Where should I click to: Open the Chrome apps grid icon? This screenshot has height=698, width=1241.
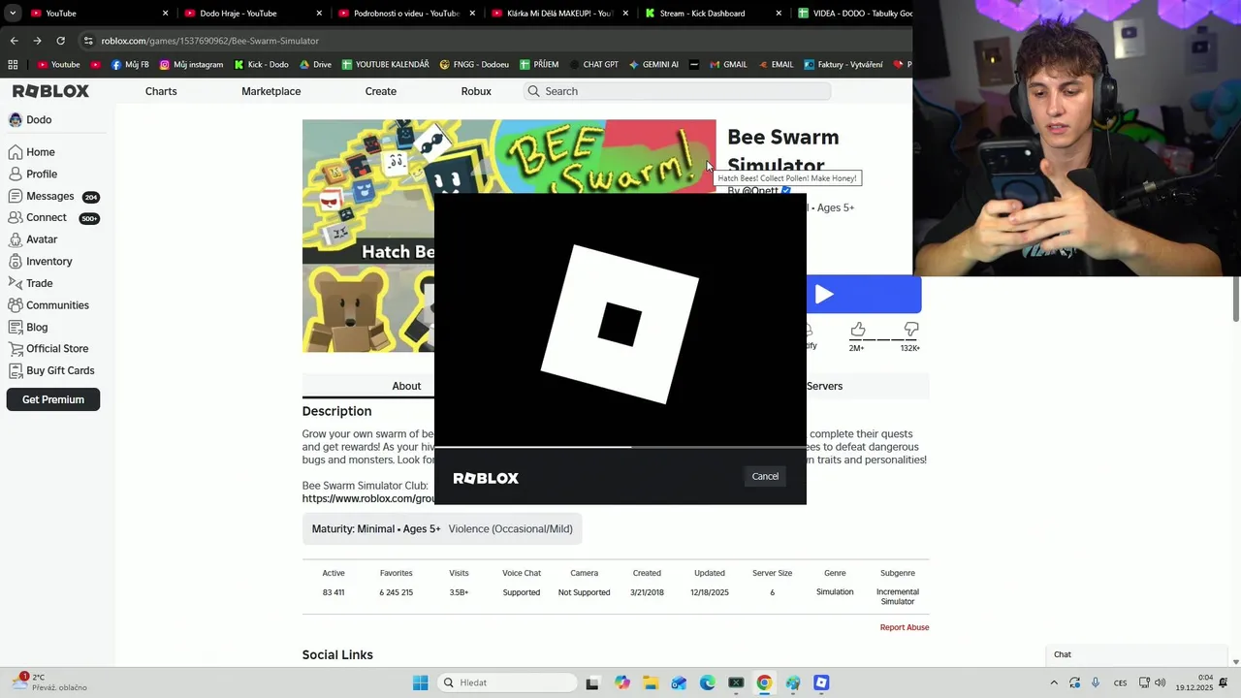click(13, 65)
